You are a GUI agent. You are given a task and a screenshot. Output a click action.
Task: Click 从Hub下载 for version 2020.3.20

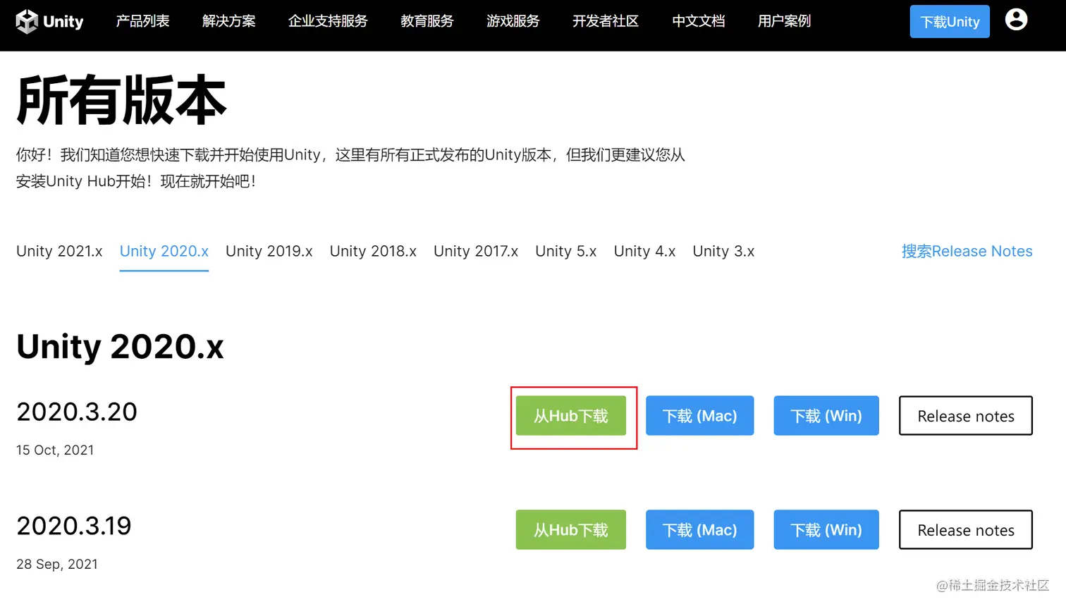(x=571, y=416)
